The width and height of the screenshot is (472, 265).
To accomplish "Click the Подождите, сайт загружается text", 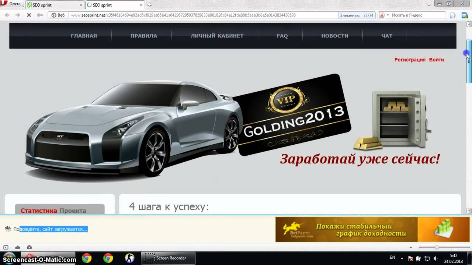I will pyautogui.click(x=51, y=229).
